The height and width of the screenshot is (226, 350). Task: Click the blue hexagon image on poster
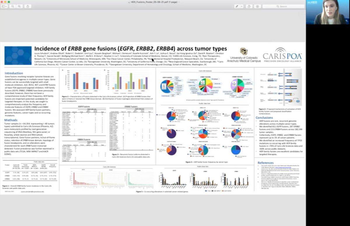(18, 55)
